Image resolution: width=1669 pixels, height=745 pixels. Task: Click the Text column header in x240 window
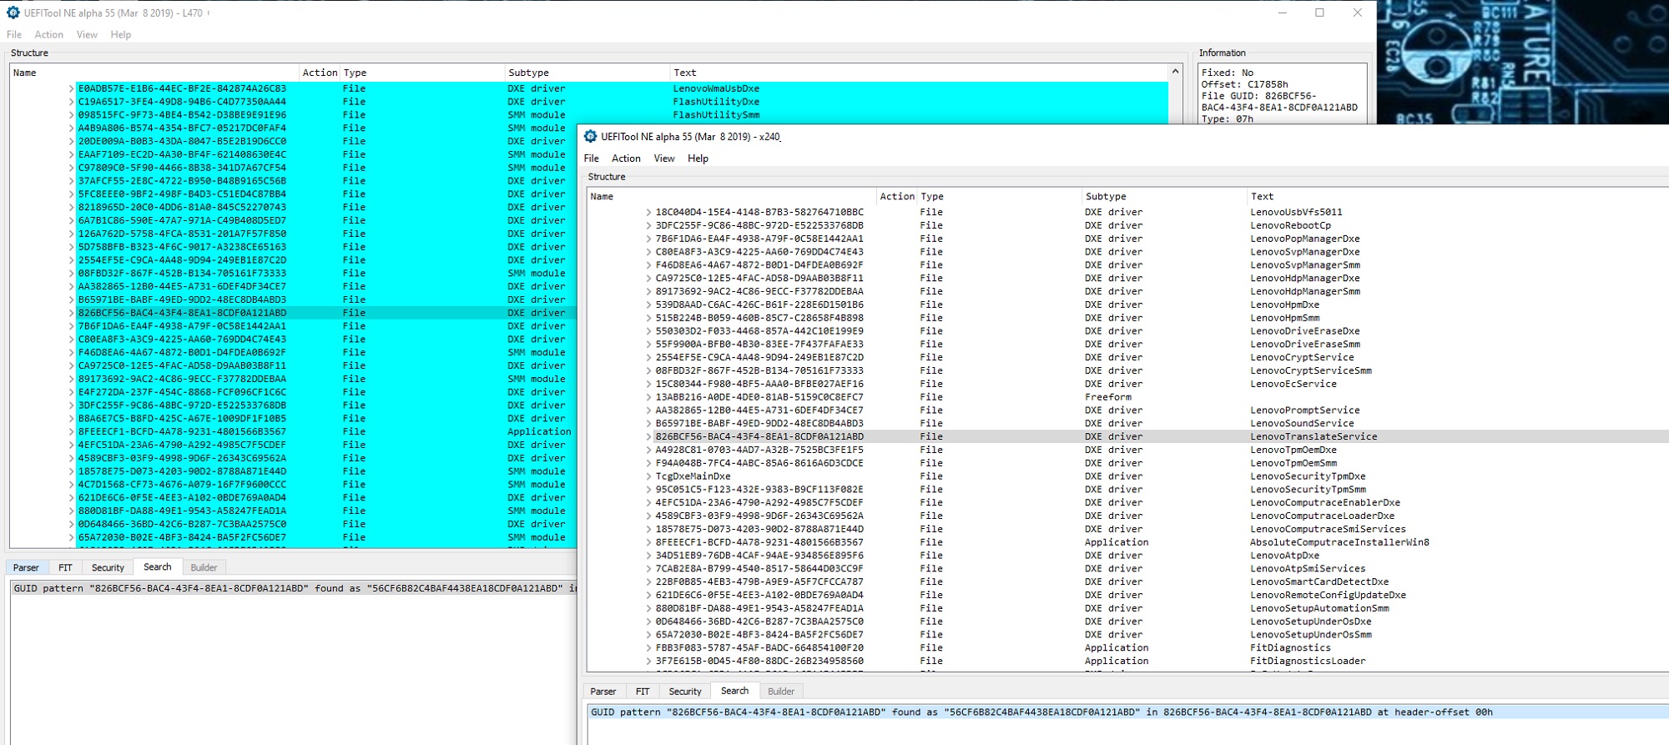coord(1458,197)
